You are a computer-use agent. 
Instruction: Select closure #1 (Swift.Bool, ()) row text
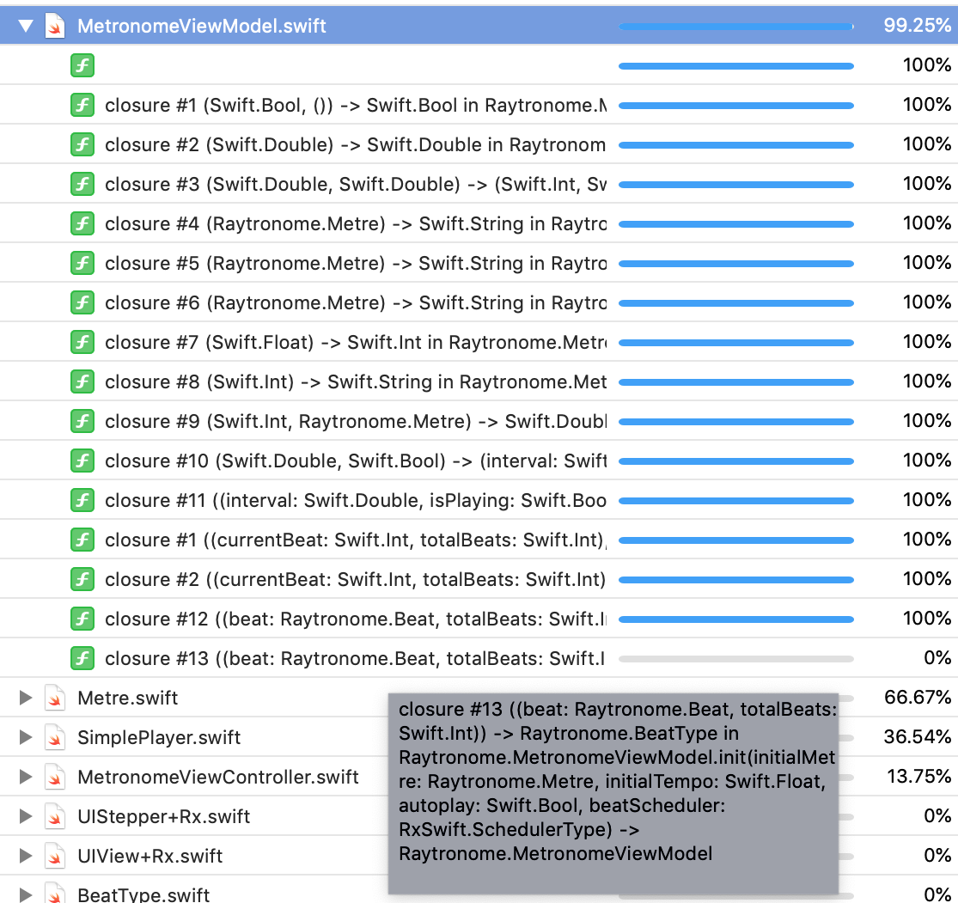(356, 105)
